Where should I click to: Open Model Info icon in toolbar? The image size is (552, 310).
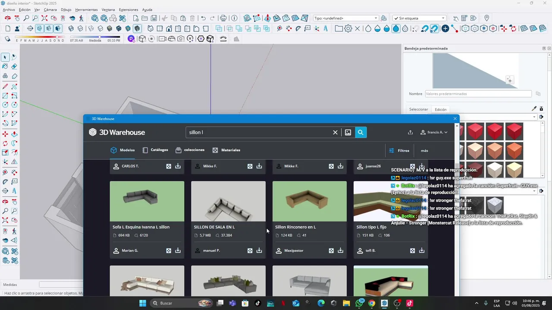[234, 18]
